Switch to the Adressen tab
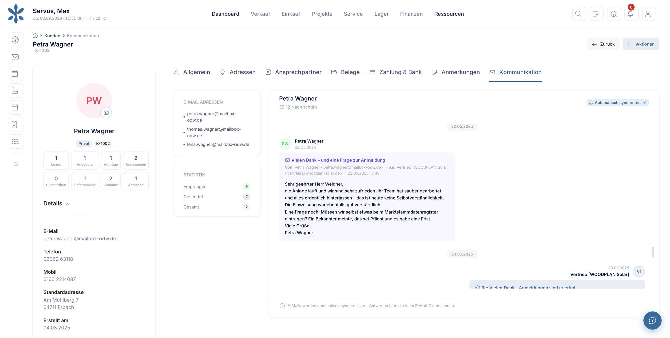 click(238, 72)
